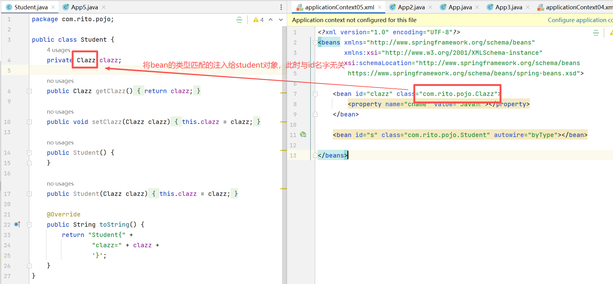Viewport: 613px width, 284px height.
Task: Click 'no usages' hint above getClazz
Action: coord(60,81)
